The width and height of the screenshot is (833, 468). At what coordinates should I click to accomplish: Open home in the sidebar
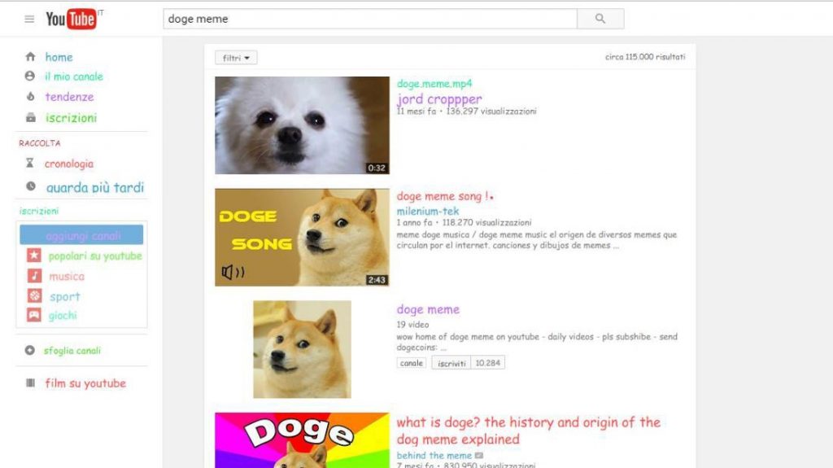(x=59, y=57)
